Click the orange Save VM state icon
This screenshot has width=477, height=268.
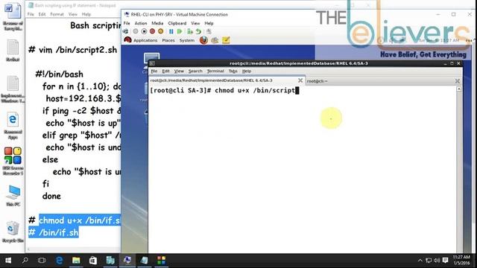coord(161,31)
